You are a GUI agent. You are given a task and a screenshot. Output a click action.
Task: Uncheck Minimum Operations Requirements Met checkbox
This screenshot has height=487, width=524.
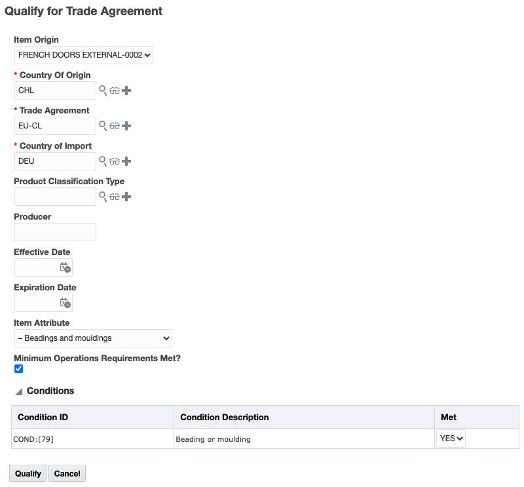[18, 369]
